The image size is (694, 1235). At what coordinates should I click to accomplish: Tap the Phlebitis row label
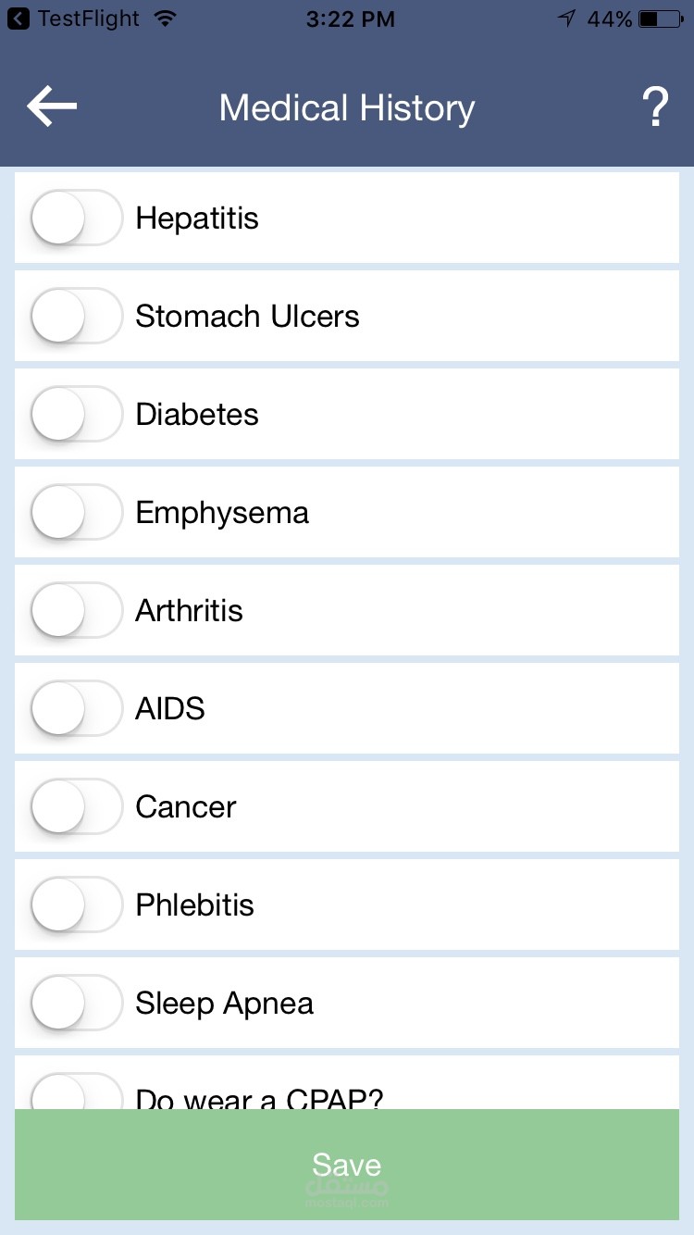tap(194, 905)
